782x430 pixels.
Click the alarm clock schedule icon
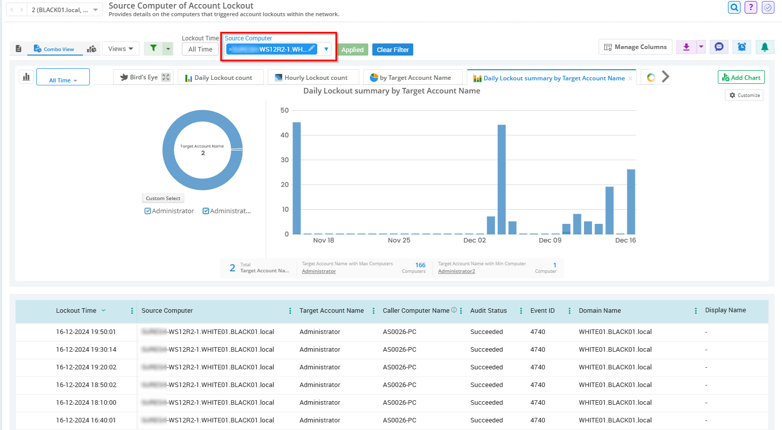click(742, 47)
